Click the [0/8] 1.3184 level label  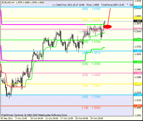pyautogui.click(x=91, y=97)
